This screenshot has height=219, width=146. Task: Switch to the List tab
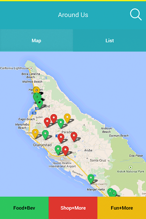tap(109, 40)
